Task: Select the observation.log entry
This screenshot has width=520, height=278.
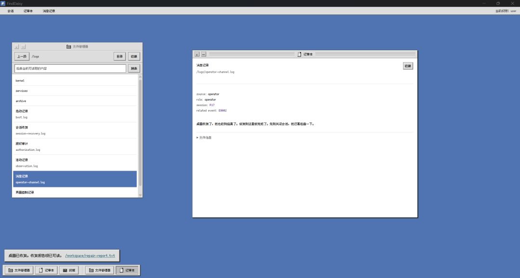Action: coord(75,163)
